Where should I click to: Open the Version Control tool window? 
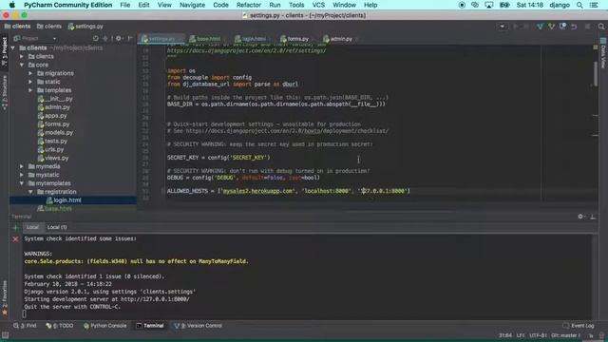click(199, 326)
